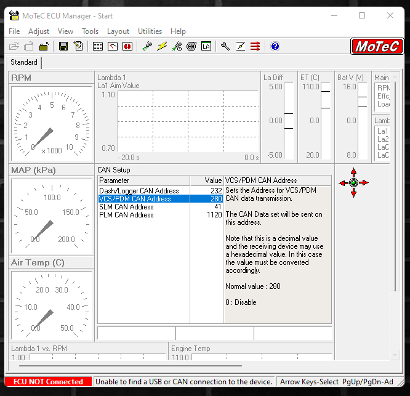Select the Standard tab

click(24, 62)
